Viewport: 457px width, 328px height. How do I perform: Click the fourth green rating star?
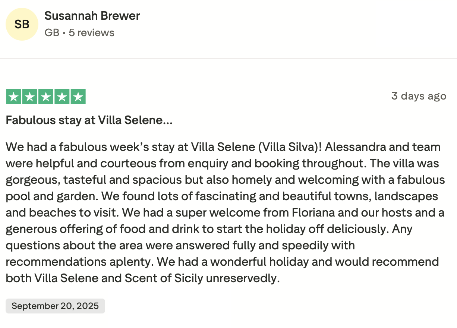(x=62, y=97)
